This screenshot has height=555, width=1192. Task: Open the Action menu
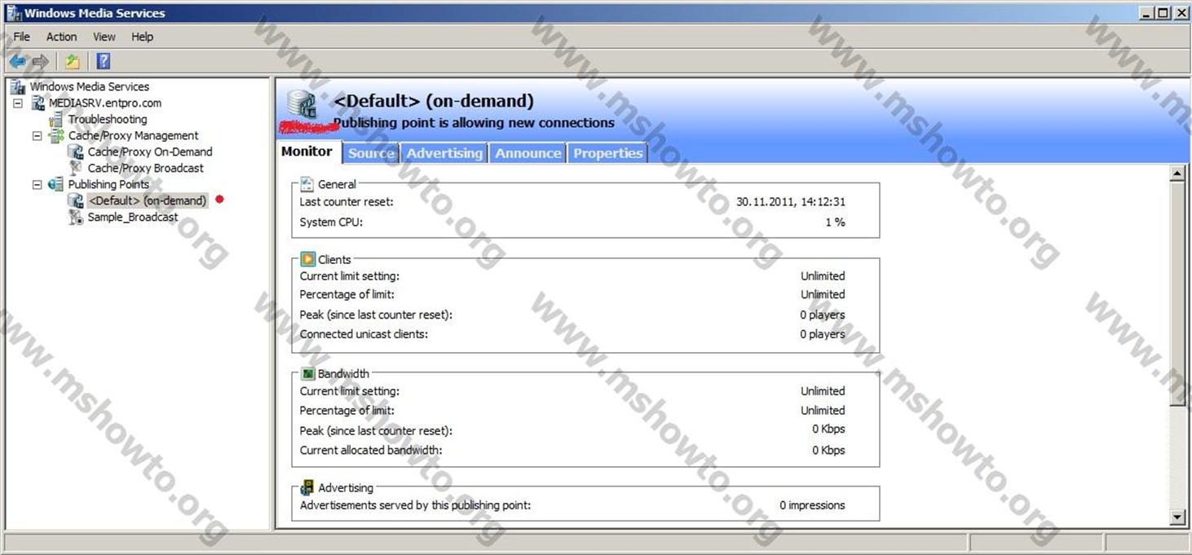61,37
